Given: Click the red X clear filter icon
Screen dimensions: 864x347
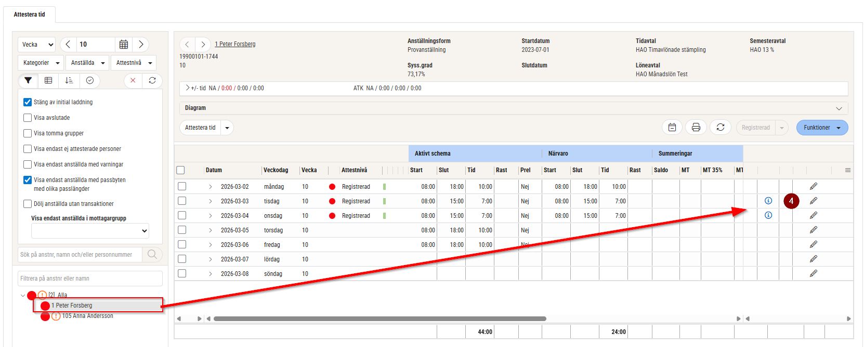Looking at the screenshot, I should click(x=133, y=80).
